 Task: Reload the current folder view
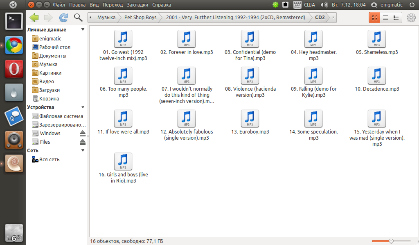click(x=63, y=18)
